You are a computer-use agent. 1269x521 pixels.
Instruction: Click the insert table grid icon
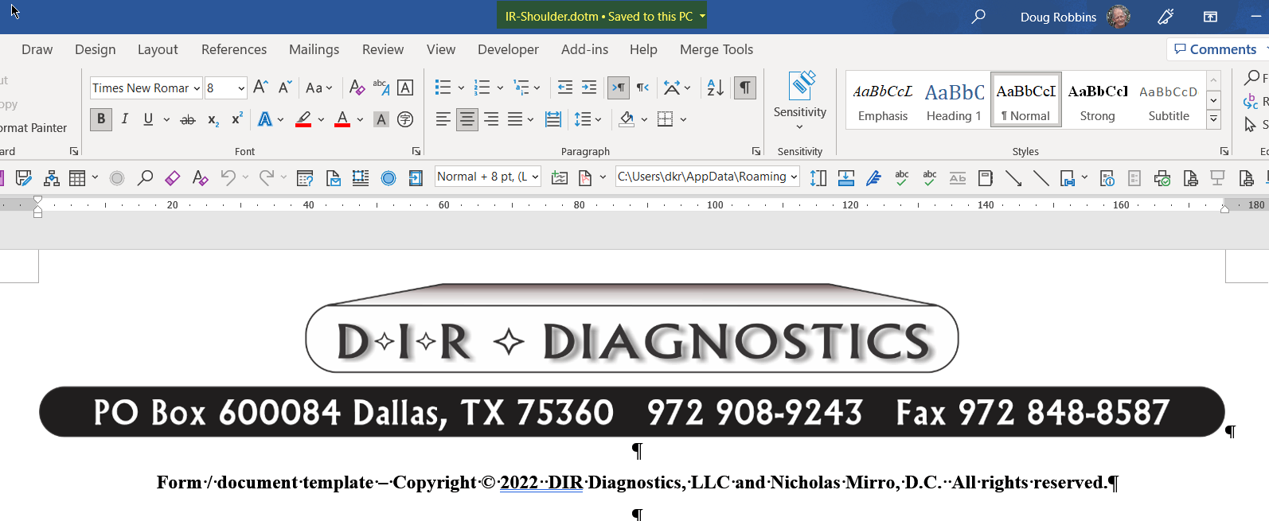pyautogui.click(x=77, y=177)
